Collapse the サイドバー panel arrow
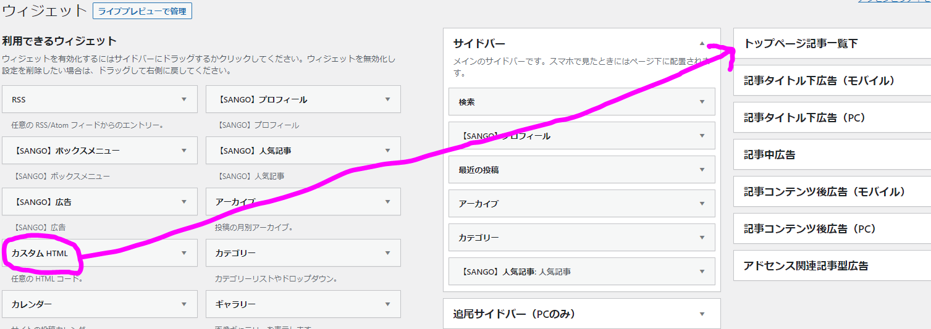The width and height of the screenshot is (931, 329). [x=702, y=44]
